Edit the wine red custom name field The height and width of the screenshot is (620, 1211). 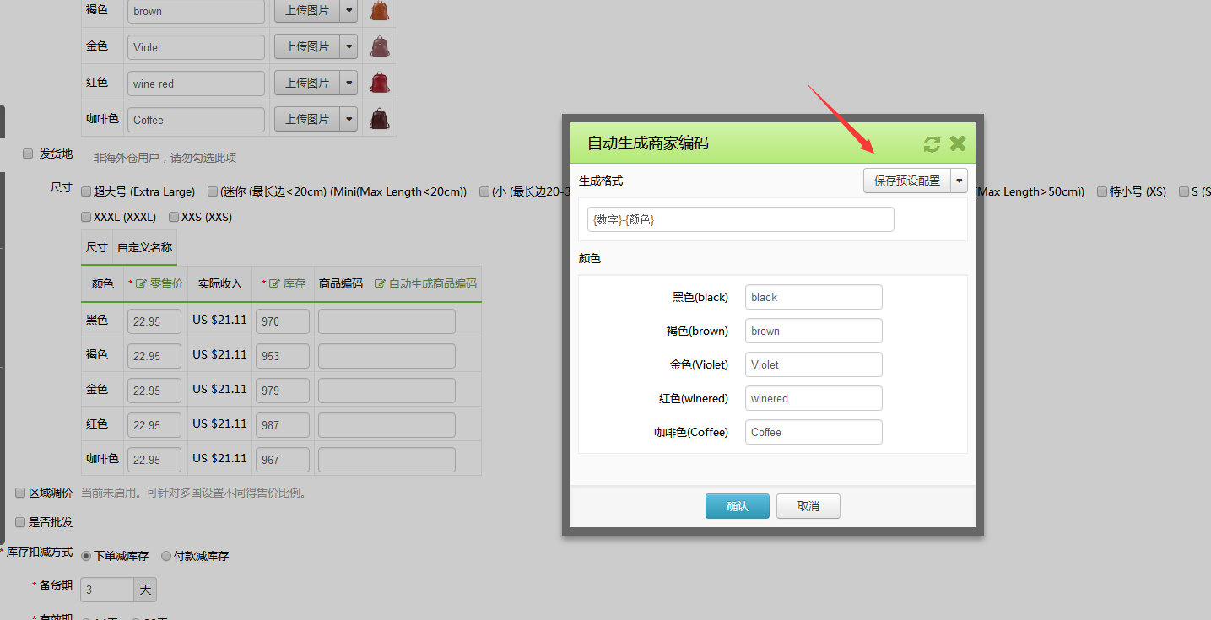pos(197,84)
